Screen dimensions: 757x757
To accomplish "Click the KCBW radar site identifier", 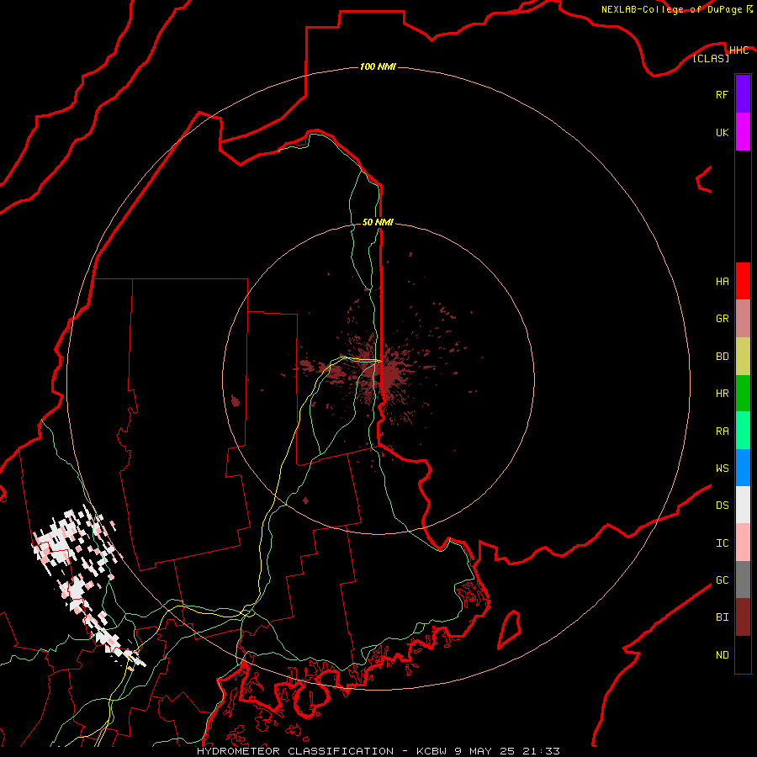I will click(432, 751).
